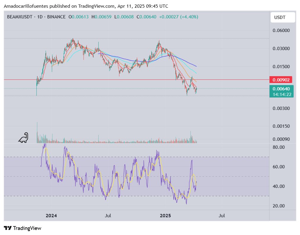Image resolution: width=300 pixels, height=235 pixels.
Task: Click the dinosaur watermark on the chart
Action: point(23,137)
